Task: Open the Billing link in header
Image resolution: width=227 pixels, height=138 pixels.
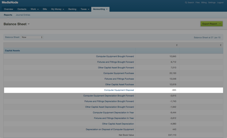Action: click(x=204, y=3)
